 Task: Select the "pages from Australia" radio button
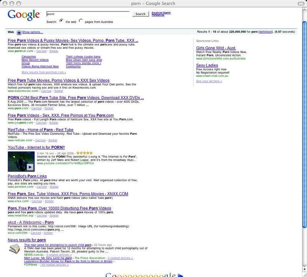click(x=81, y=20)
